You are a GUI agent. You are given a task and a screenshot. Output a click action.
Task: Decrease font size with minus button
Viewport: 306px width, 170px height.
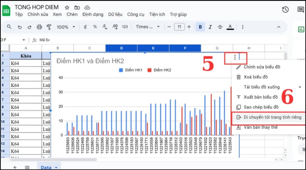pyautogui.click(x=169, y=27)
